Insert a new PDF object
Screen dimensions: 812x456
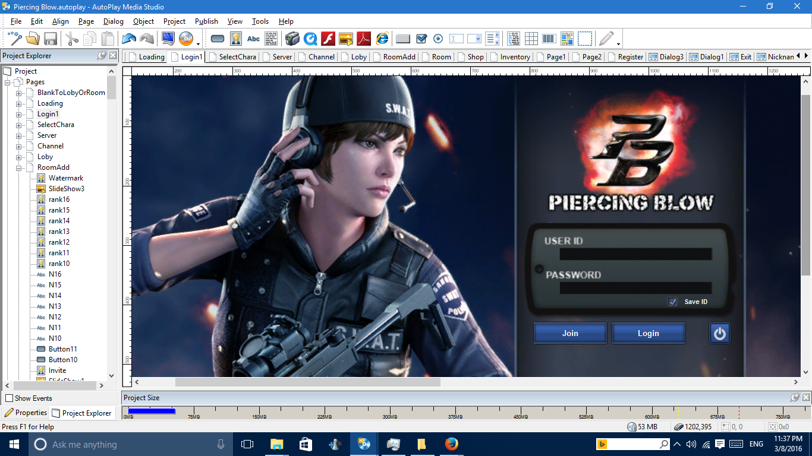364,39
